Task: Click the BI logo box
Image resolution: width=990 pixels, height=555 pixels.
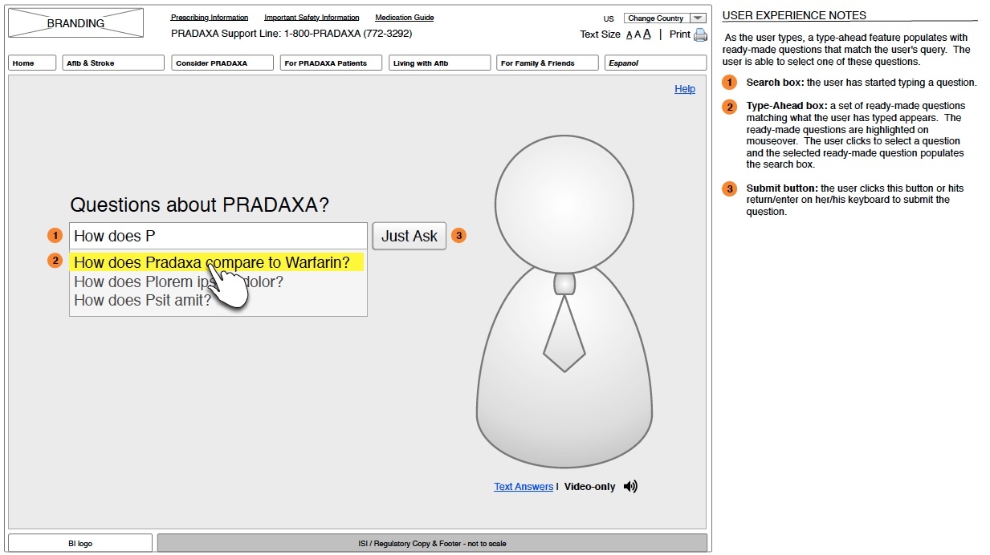Action: [x=80, y=543]
